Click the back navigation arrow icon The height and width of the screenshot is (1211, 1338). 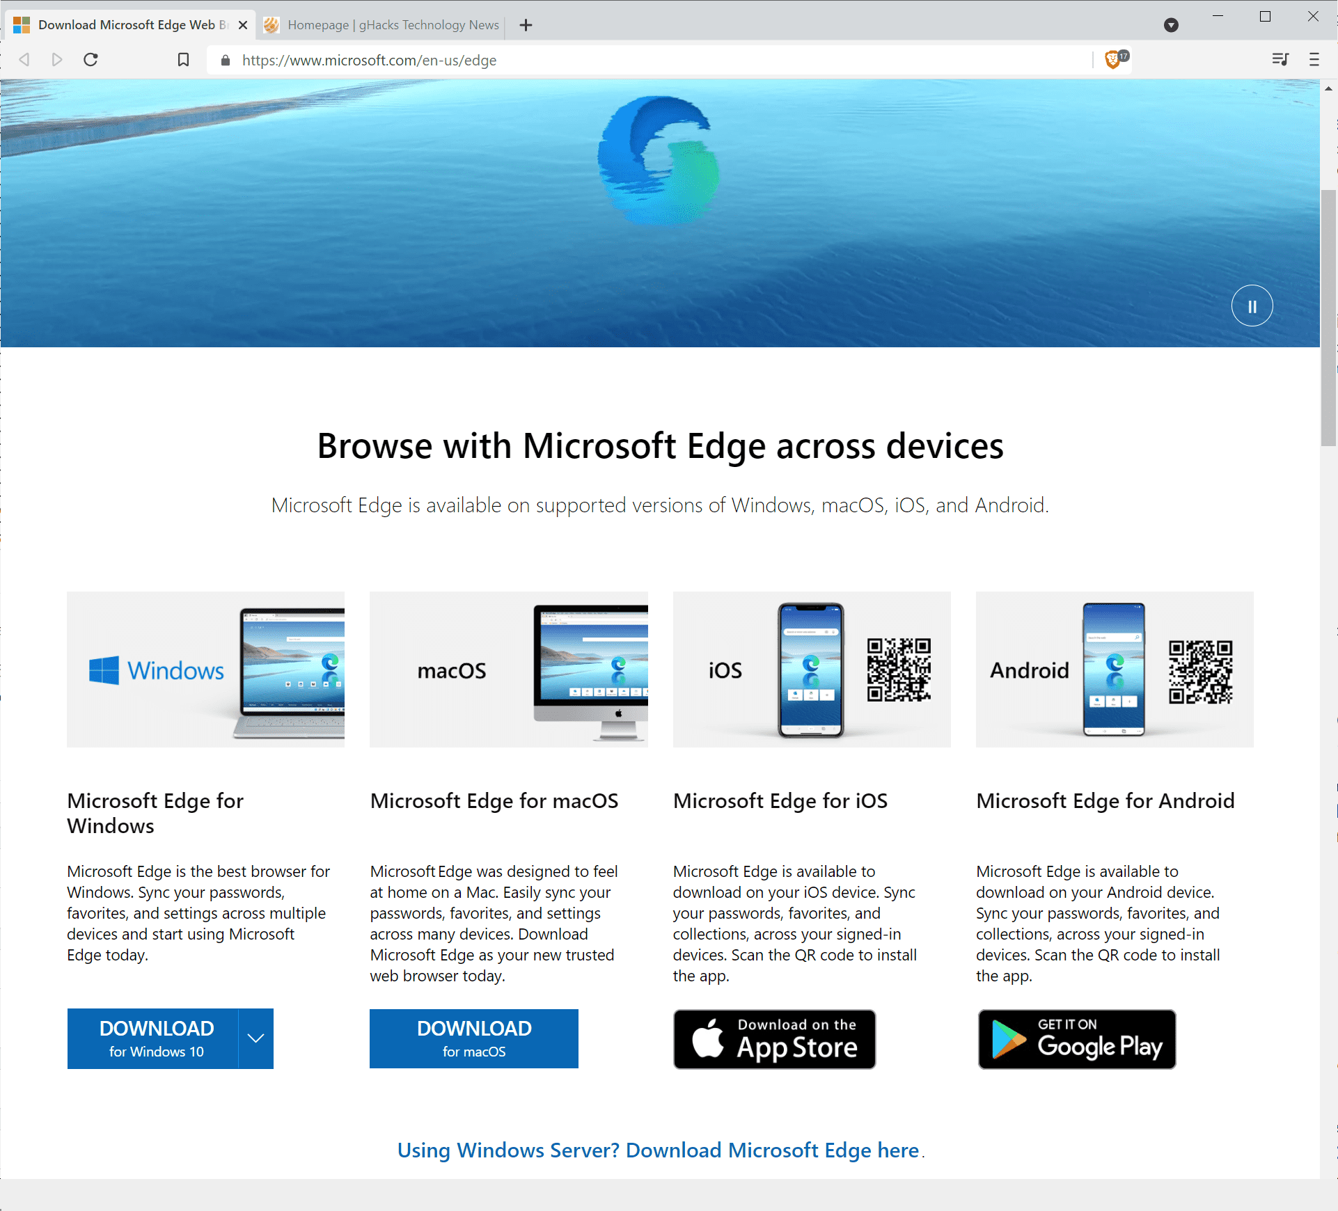tap(22, 59)
